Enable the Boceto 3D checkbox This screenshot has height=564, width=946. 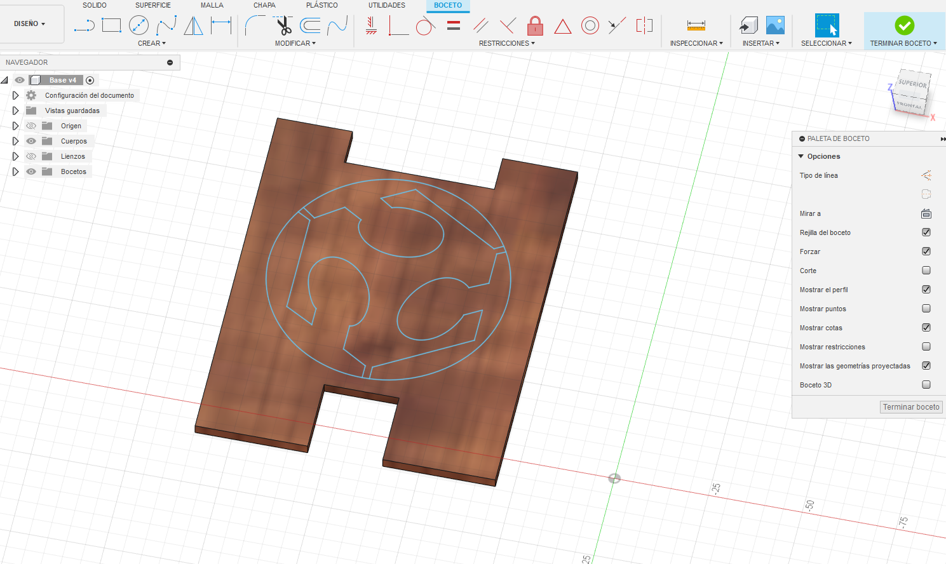click(x=926, y=385)
